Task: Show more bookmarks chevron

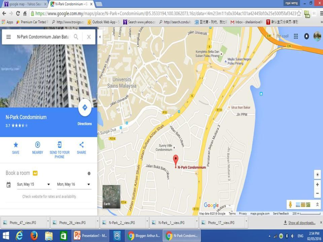Action: (x=322, y=22)
